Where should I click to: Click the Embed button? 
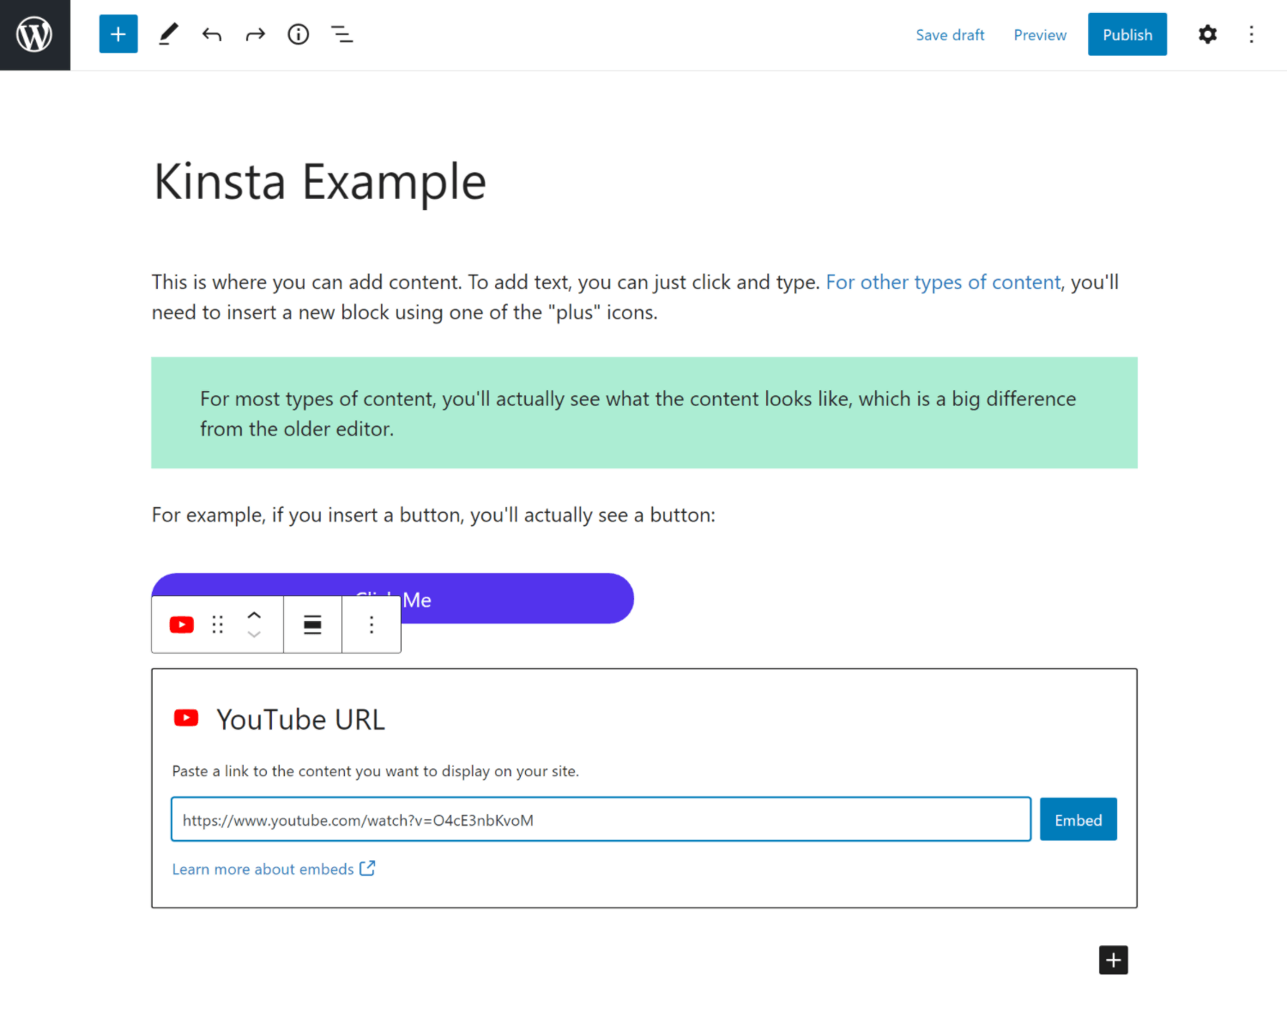[x=1079, y=819]
